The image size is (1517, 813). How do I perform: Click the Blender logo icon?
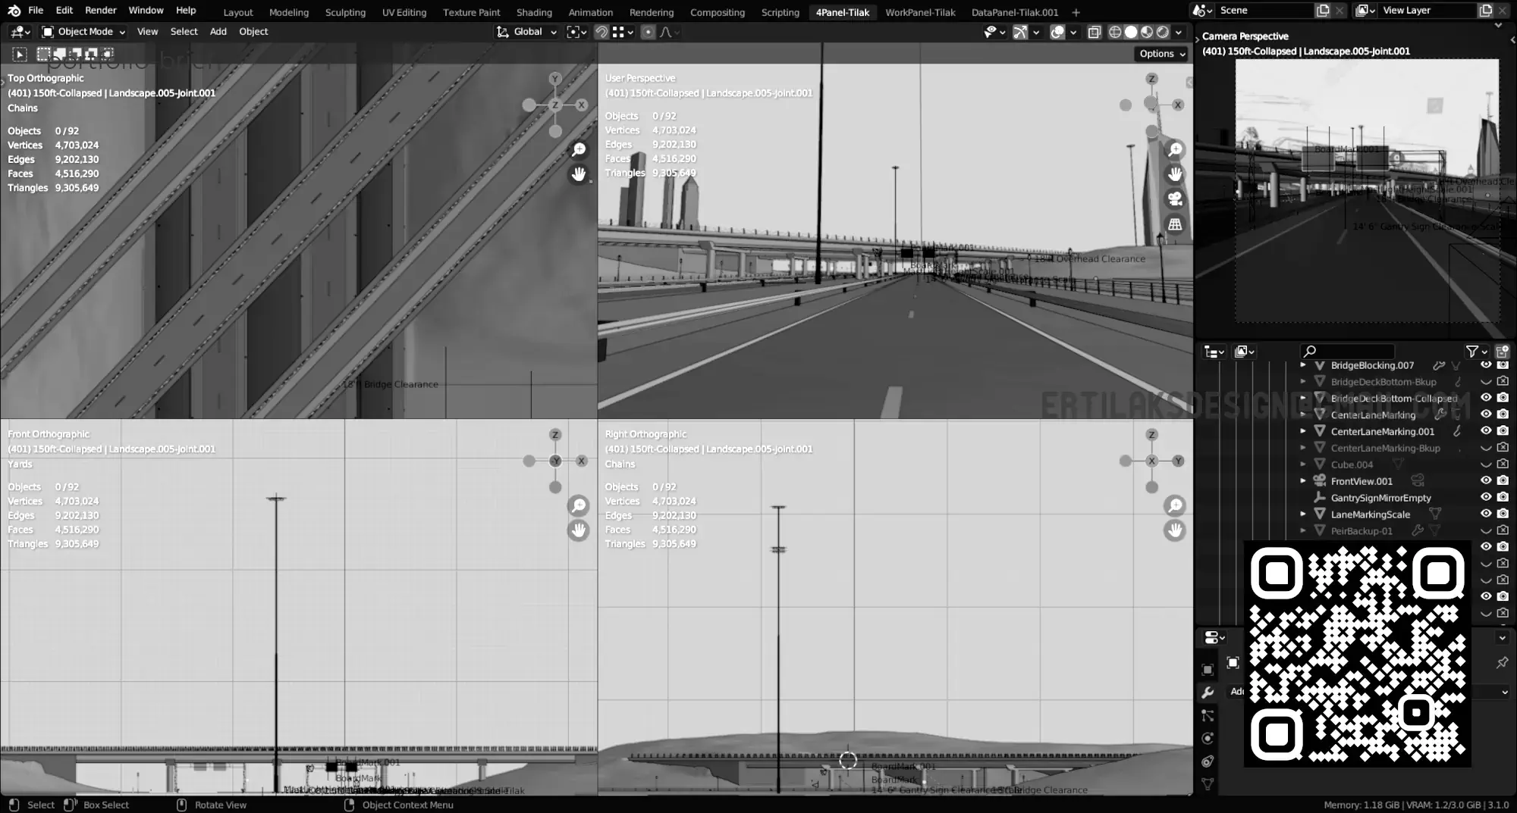pyautogui.click(x=14, y=11)
